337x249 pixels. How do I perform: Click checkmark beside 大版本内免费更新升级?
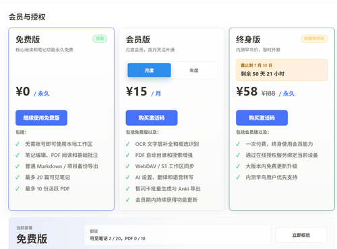click(x=238, y=166)
